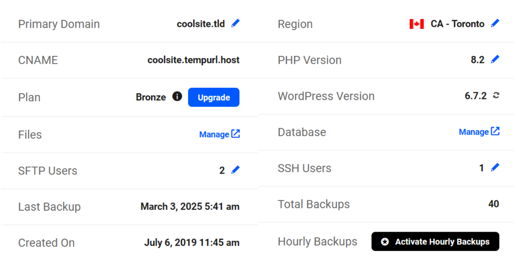Select the coolsite.tld domain text
Image resolution: width=518 pixels, height=273 pixels.
pyautogui.click(x=201, y=24)
